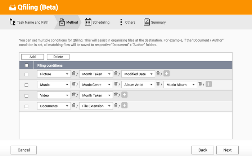Open the Month Taken dropdown in Video row
This screenshot has width=252, height=156.
[x=96, y=95]
